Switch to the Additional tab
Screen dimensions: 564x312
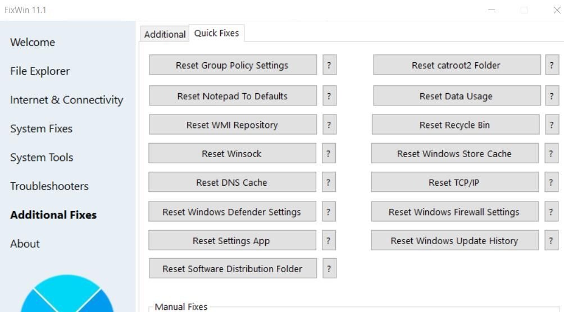pyautogui.click(x=165, y=34)
